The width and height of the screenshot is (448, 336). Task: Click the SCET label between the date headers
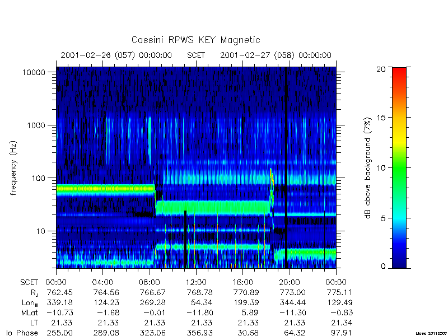coord(196,55)
